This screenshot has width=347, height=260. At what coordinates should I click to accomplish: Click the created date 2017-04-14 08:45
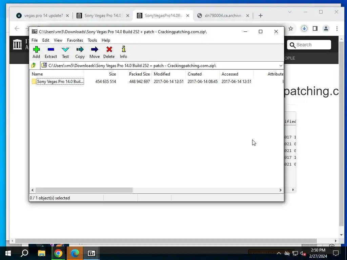[x=203, y=81]
